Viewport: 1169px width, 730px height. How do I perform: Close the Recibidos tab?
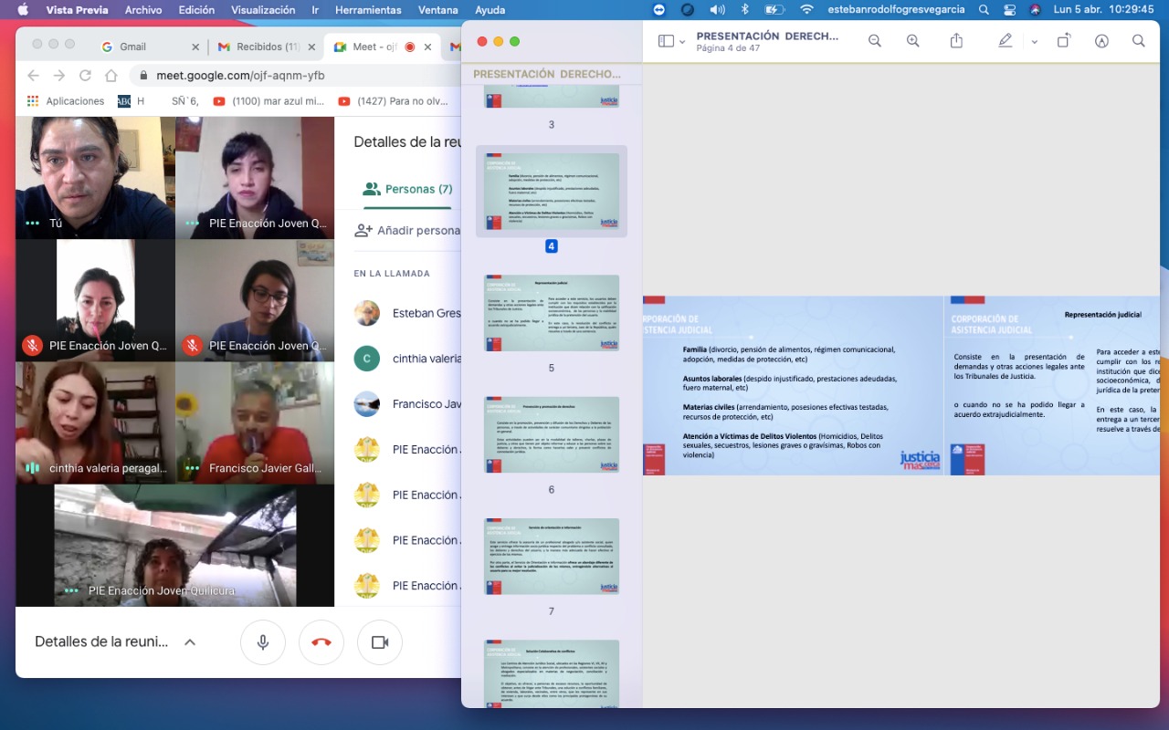(x=311, y=47)
